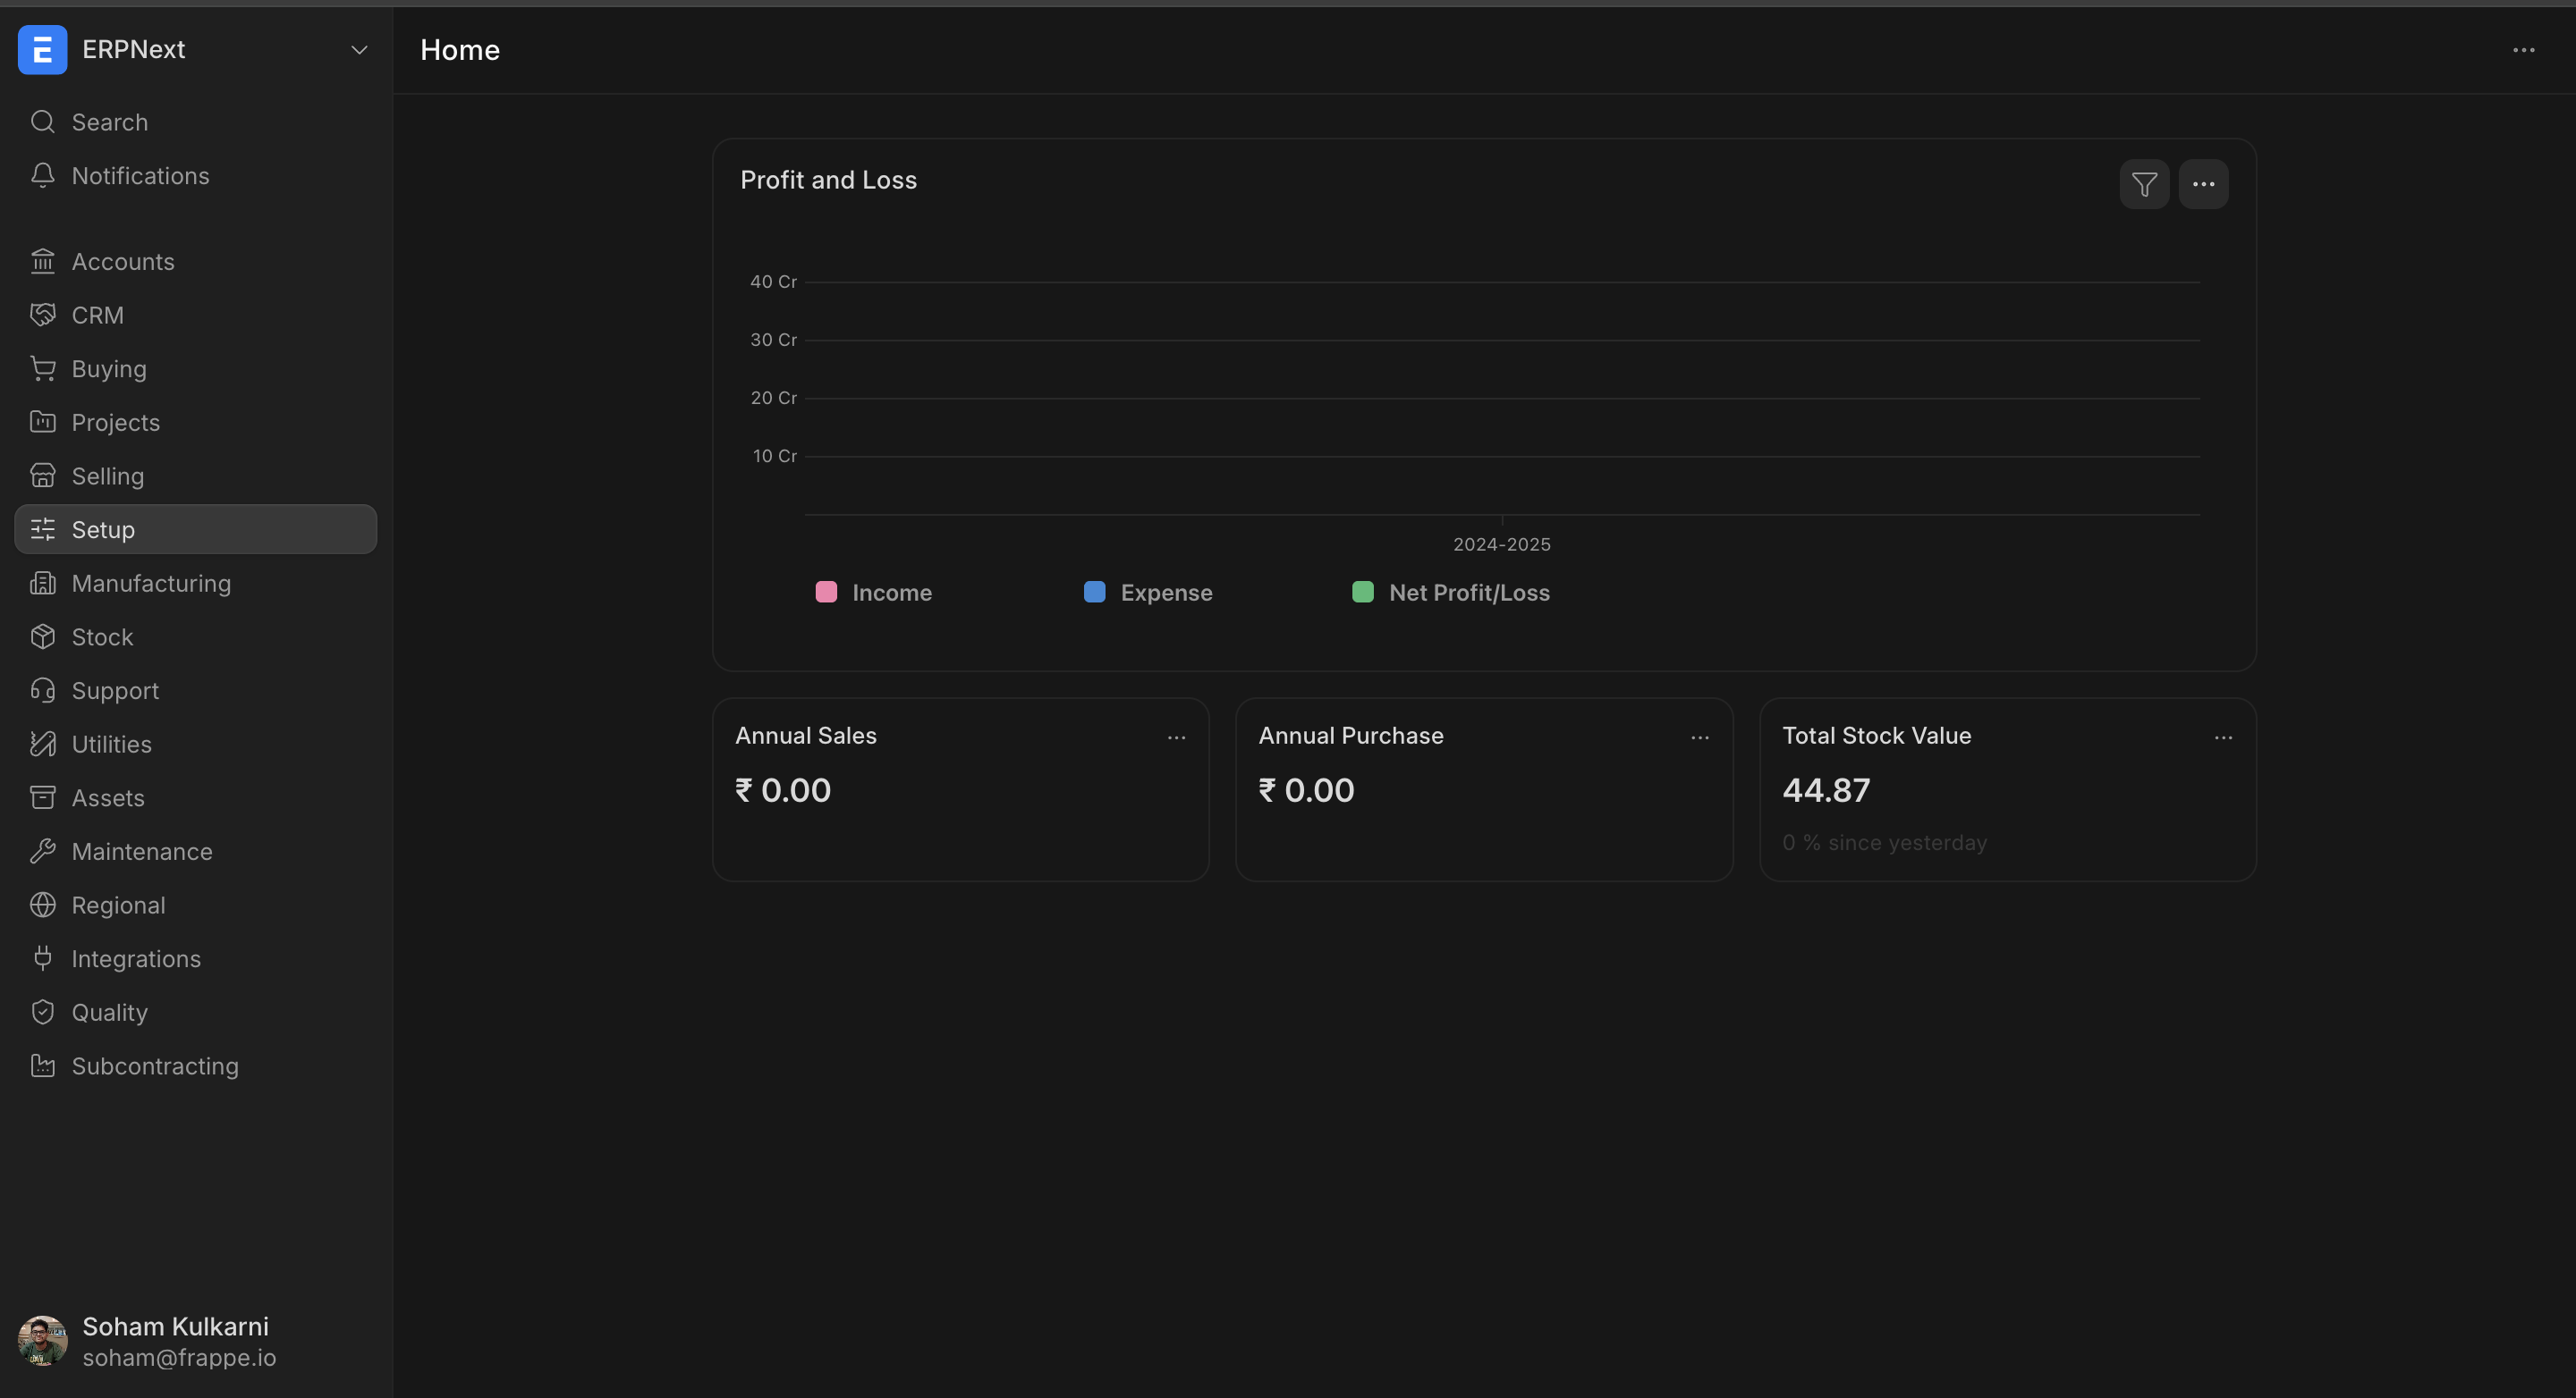Open Profit and Loss chart options menu
This screenshot has height=1398, width=2576.
2203,184
